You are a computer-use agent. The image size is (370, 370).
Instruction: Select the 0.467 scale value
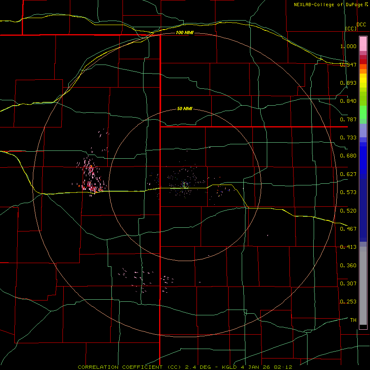tap(348, 229)
